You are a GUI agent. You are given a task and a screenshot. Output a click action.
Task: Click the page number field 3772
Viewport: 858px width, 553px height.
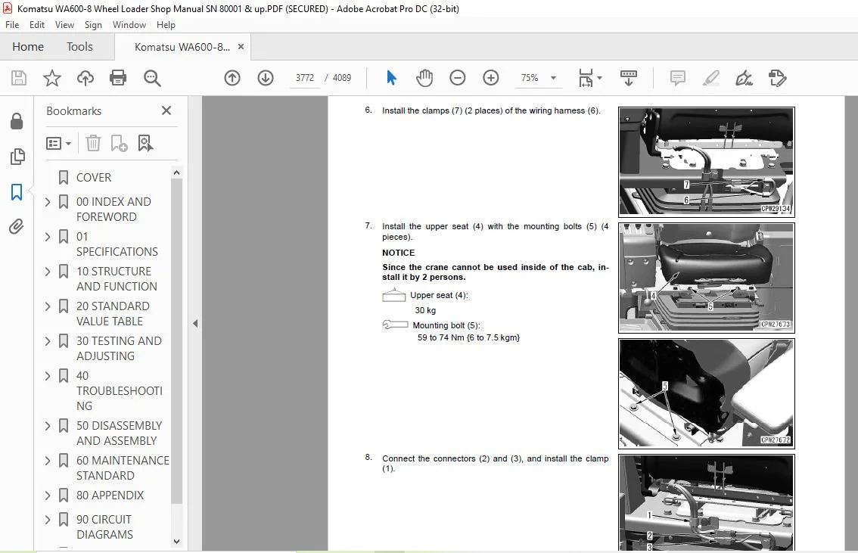pyautogui.click(x=305, y=78)
